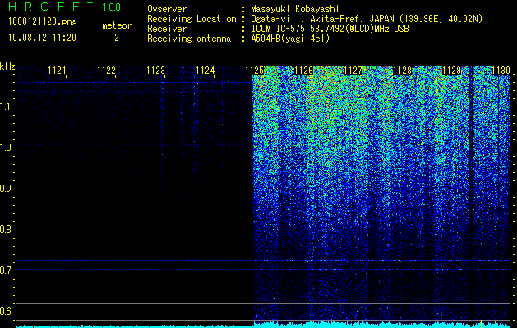Screen dimensions: 517x328
Task: Click time marker 1123
Action: pyautogui.click(x=155, y=71)
